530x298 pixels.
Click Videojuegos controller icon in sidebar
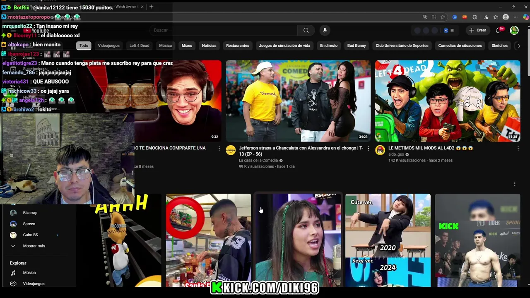(x=13, y=284)
